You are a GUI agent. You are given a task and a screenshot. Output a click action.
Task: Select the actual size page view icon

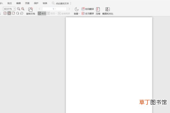pos(5,13)
